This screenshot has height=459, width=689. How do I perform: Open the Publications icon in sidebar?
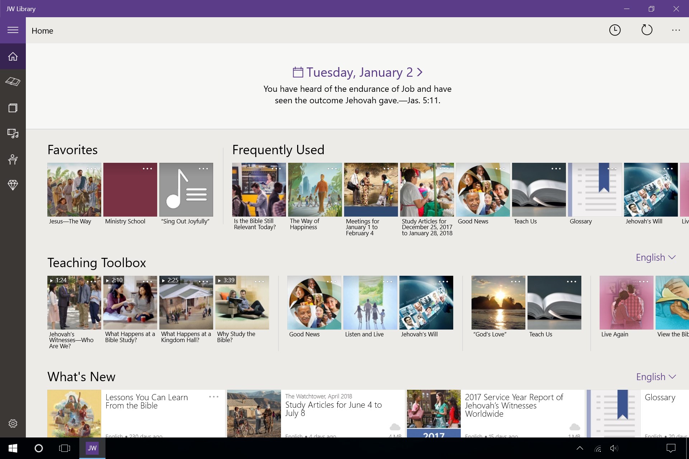(13, 108)
